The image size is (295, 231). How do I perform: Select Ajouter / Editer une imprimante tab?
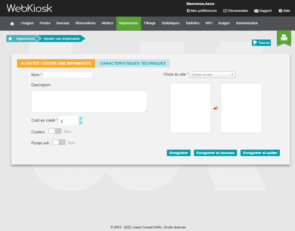coord(56,63)
